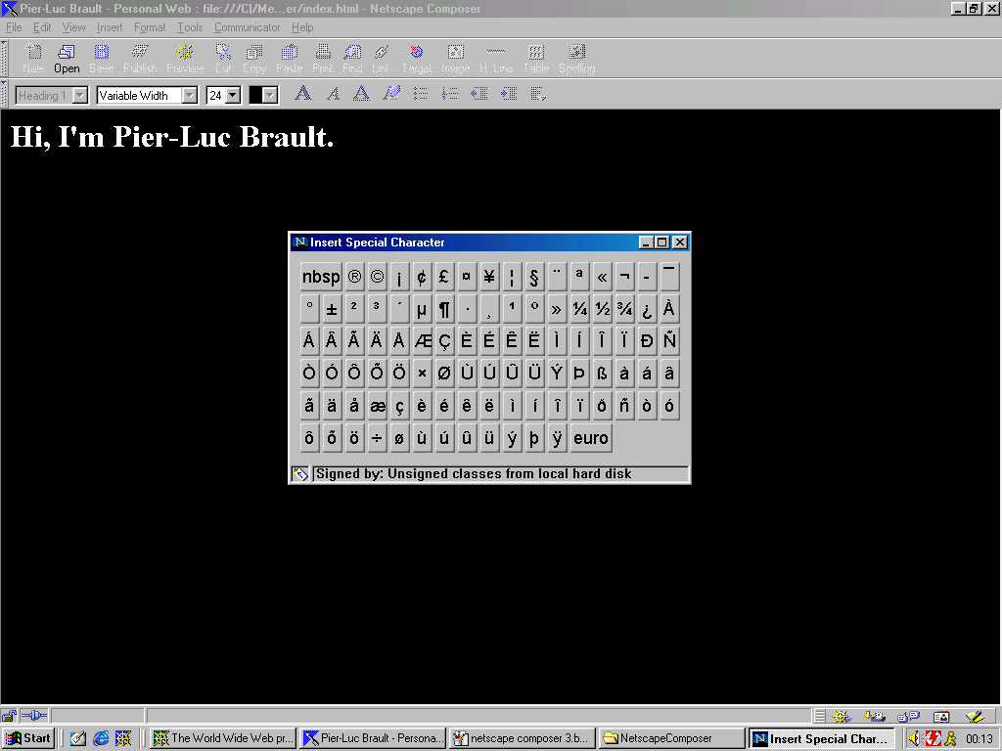Open the alignment dropdown icon
Screen dimensions: 1002x751
538,95
